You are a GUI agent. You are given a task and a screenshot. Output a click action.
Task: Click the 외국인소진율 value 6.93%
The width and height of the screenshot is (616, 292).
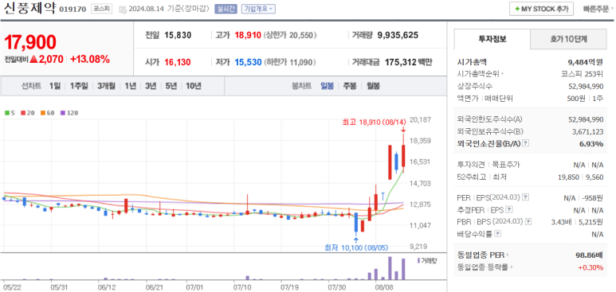tap(590, 144)
